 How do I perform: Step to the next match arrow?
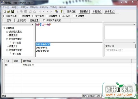47,11
